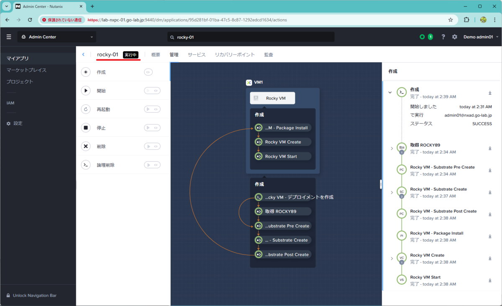502x306 pixels.
Task: Click the 論理削除 action icon
Action: point(86,165)
